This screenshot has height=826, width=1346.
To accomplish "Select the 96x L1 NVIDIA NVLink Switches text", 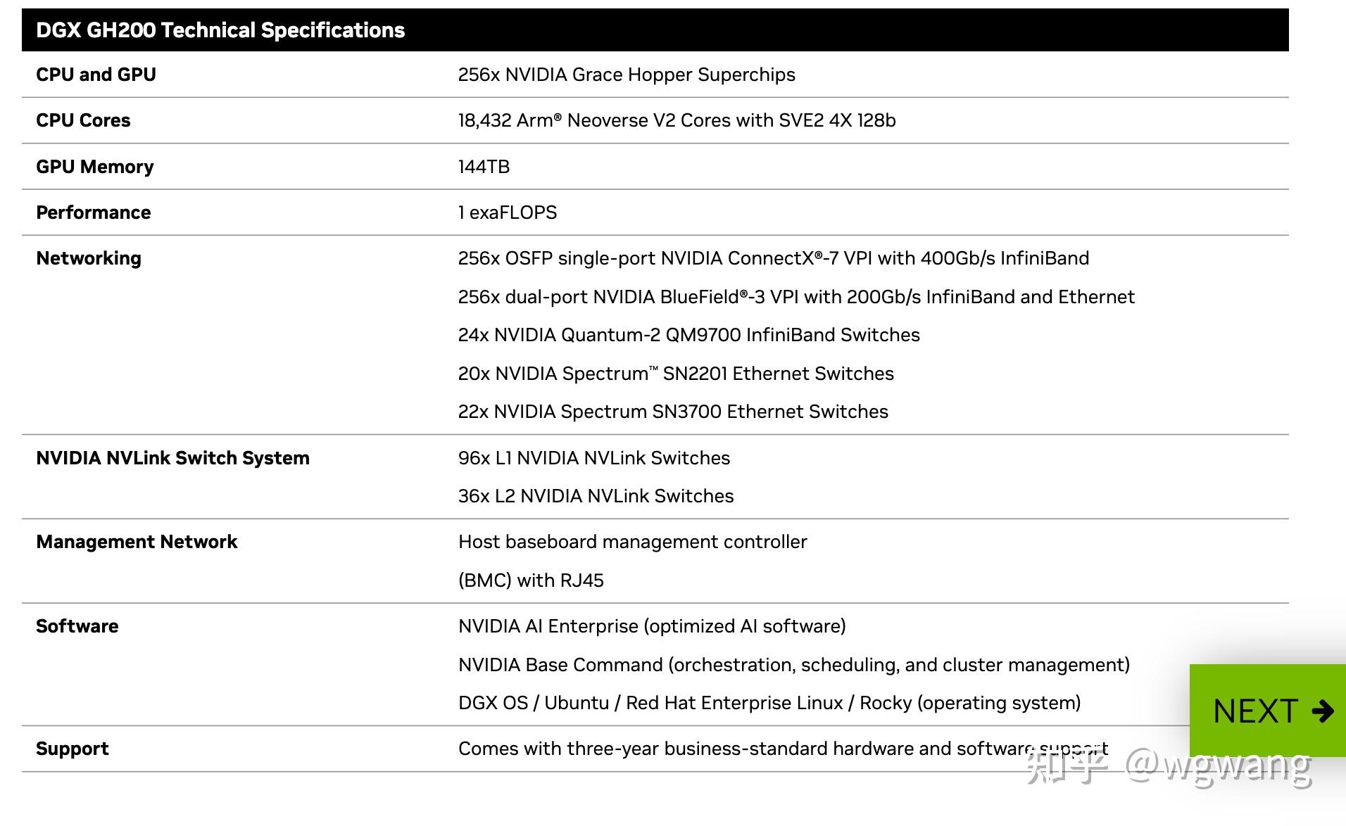I will [x=593, y=458].
